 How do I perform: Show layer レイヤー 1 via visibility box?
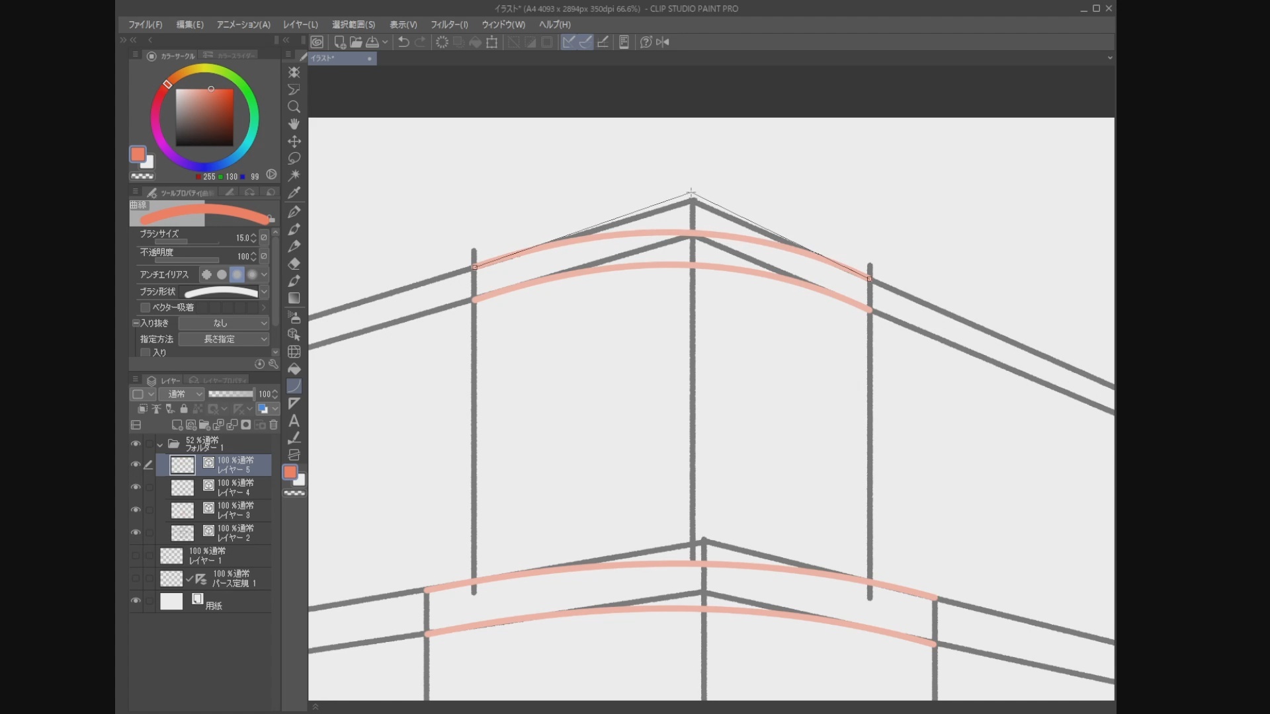[136, 556]
